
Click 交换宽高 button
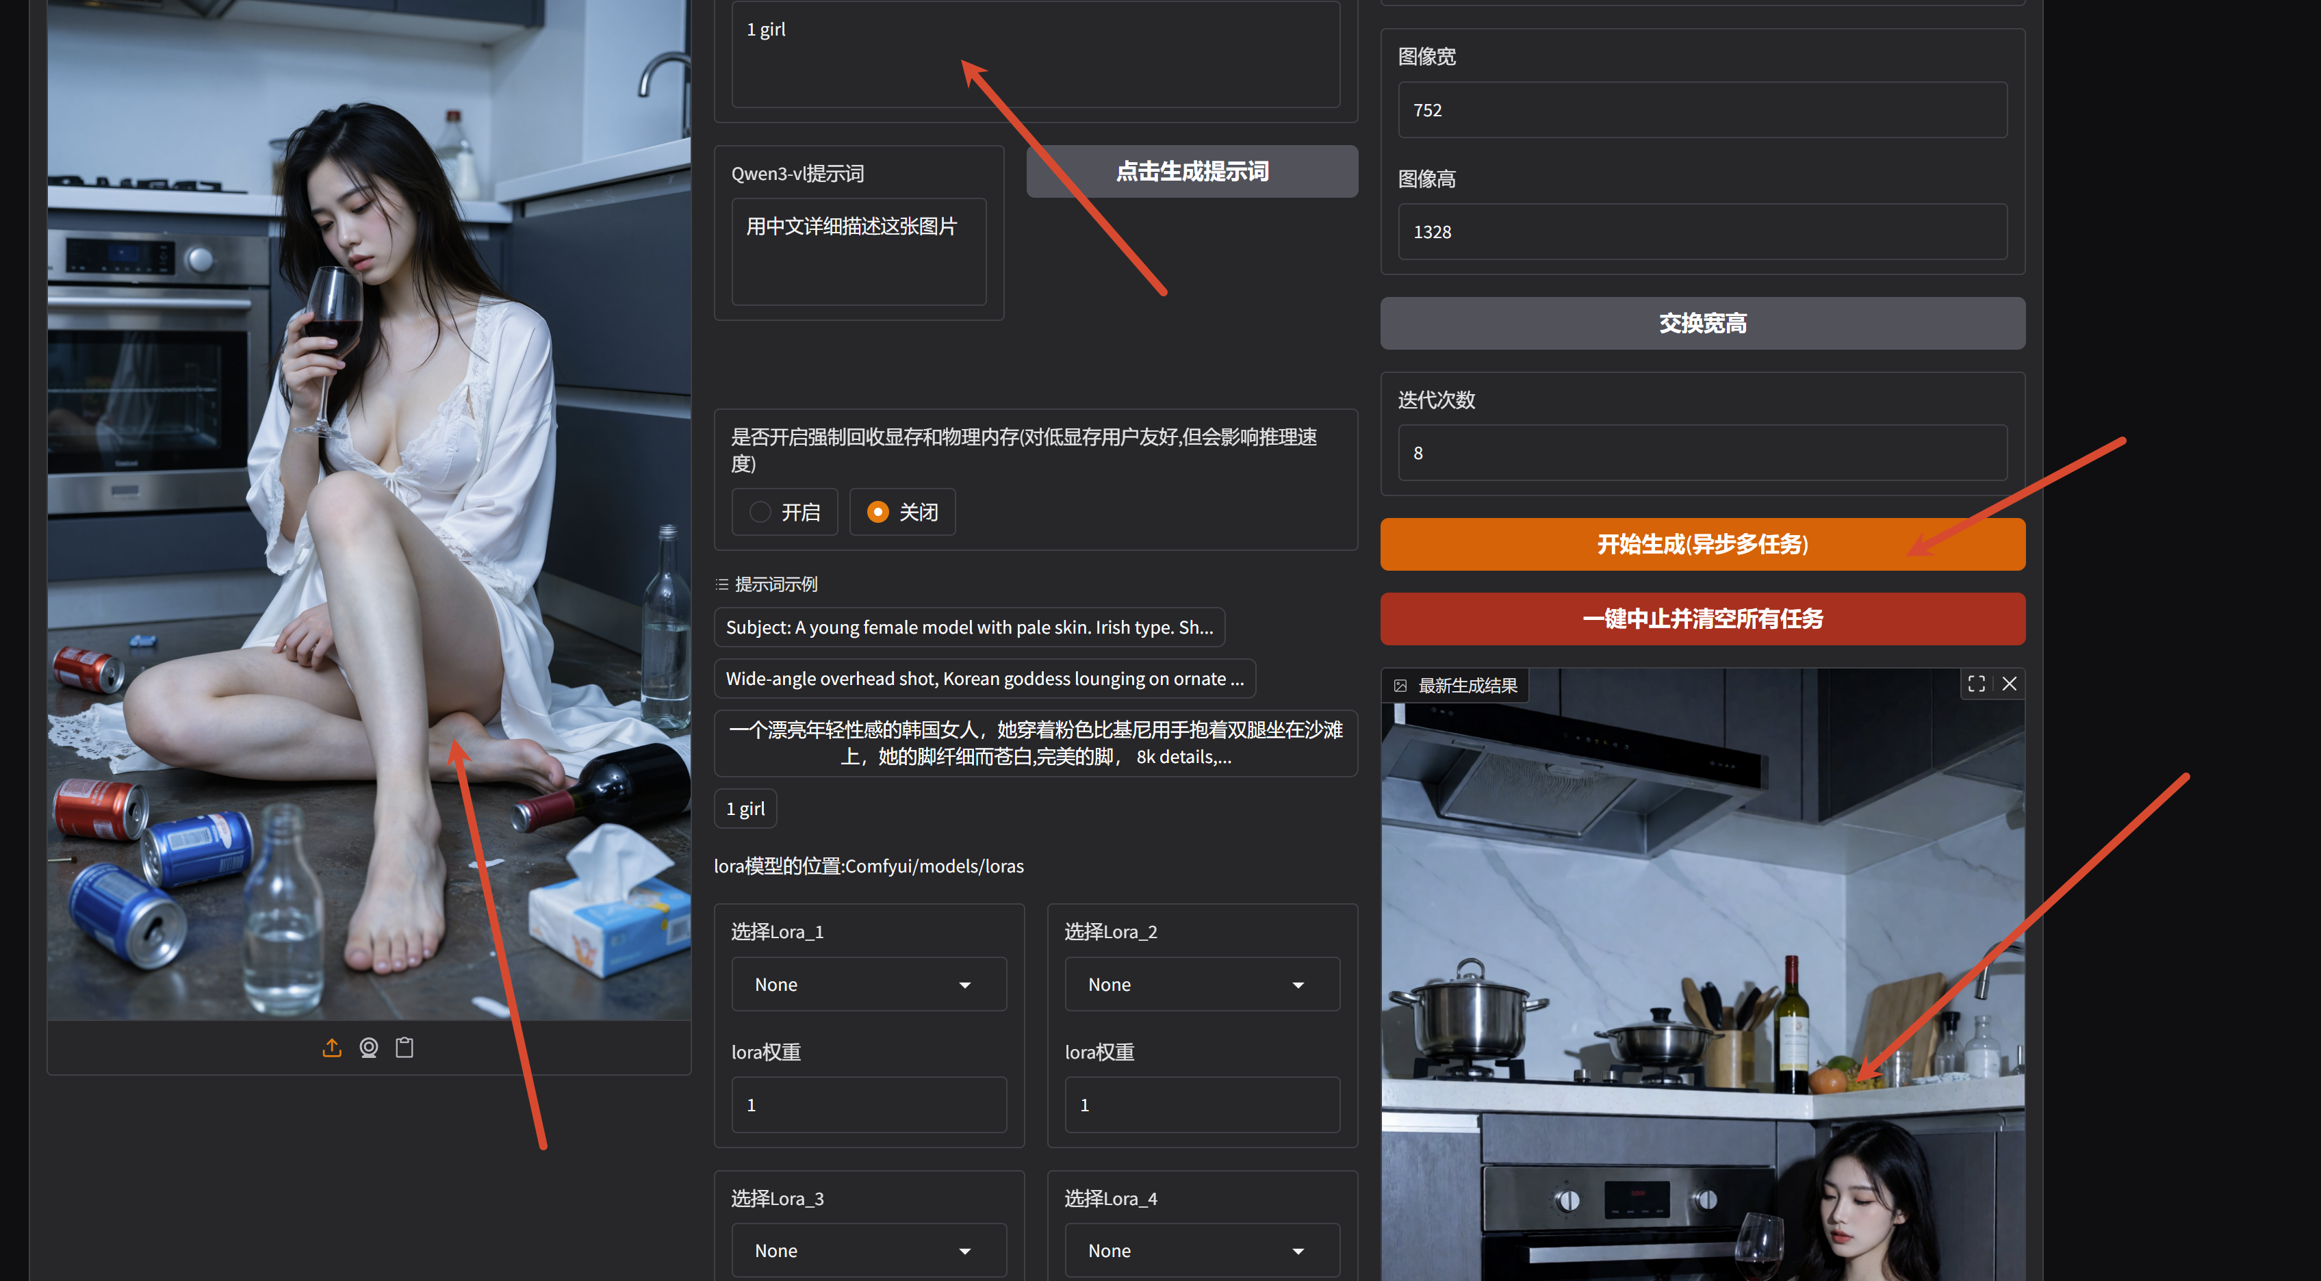1703,324
